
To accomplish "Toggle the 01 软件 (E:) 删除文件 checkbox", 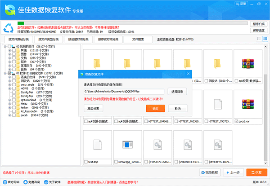I will tap(9, 73).
